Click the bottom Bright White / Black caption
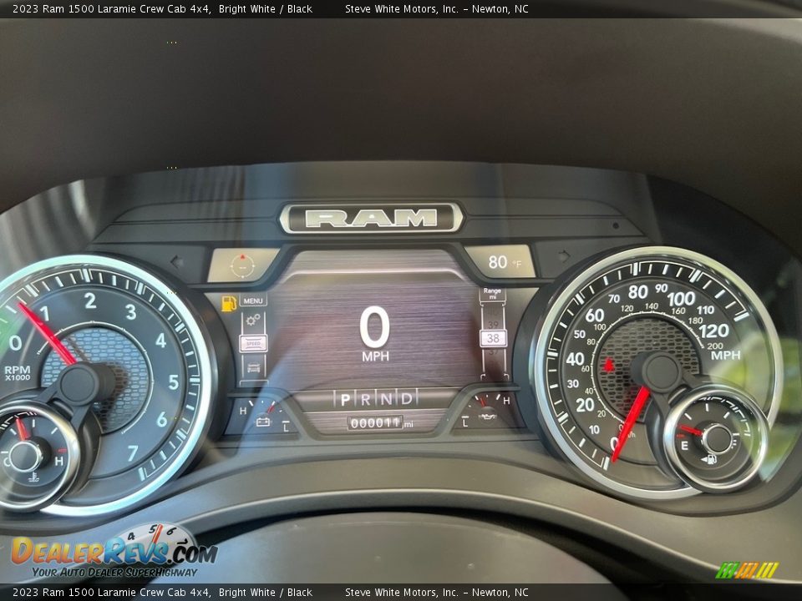Screen dimensions: 802x601 pyautogui.click(x=265, y=593)
